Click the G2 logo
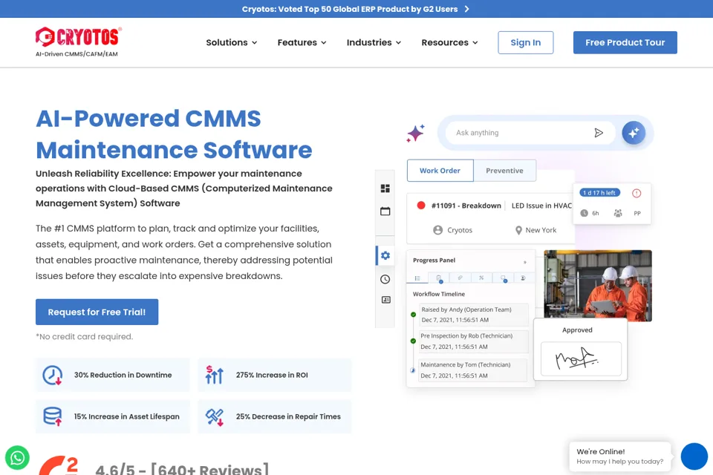713x475 pixels. click(x=59, y=466)
